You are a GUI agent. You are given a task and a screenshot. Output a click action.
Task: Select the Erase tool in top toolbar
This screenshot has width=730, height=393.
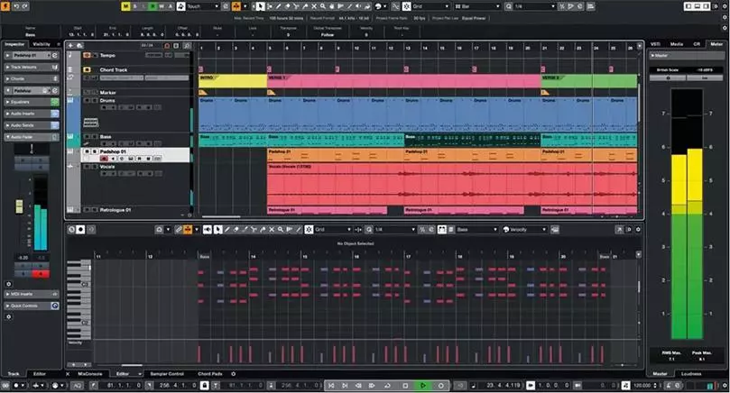(x=287, y=6)
